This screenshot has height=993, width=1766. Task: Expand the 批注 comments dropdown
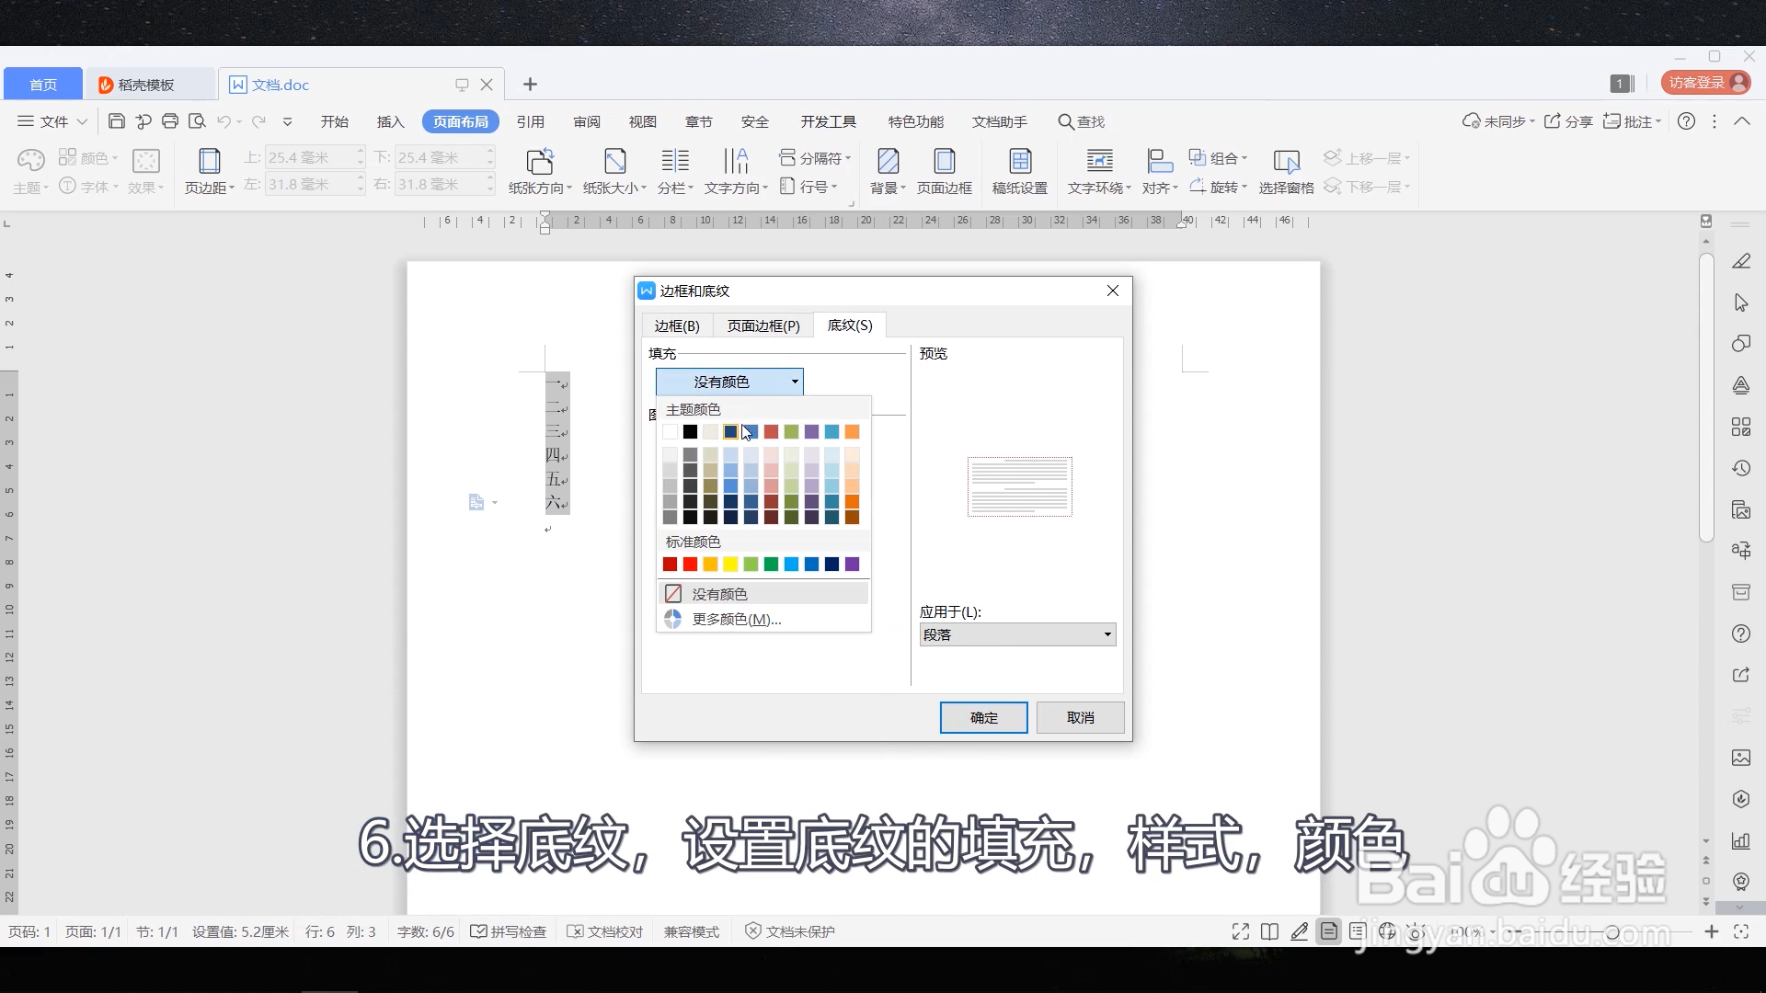click(x=1632, y=121)
